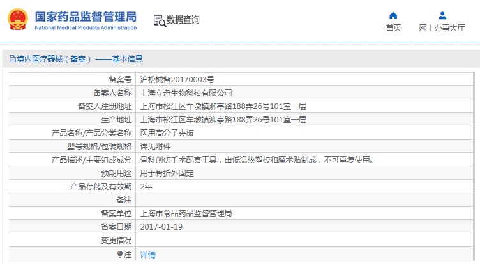Viewport: 480px width, 264px height.
Task: Click the national emblem logo icon
Action: pos(18,19)
